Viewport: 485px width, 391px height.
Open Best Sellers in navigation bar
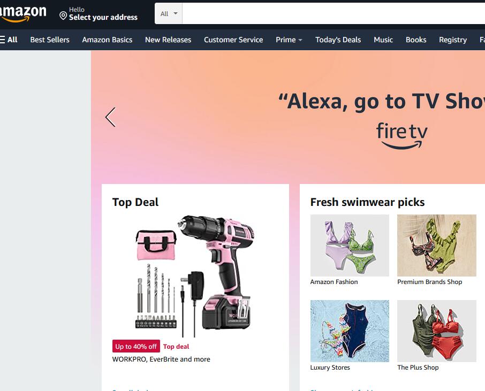tap(50, 40)
